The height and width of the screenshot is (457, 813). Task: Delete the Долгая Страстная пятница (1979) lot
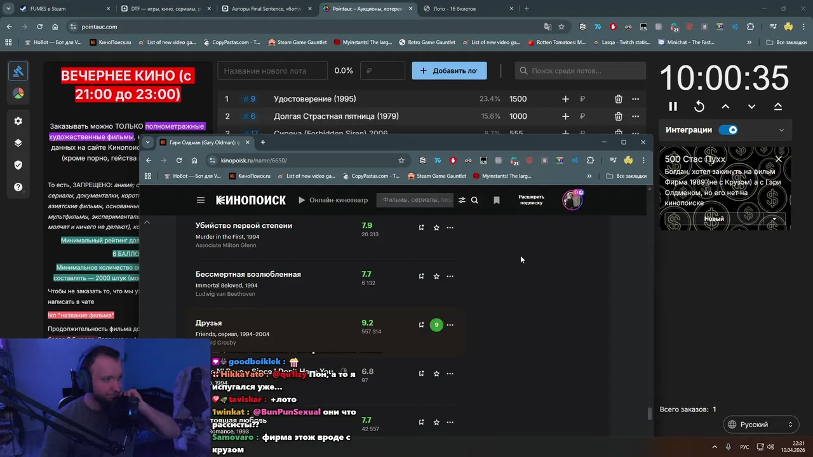click(618, 116)
